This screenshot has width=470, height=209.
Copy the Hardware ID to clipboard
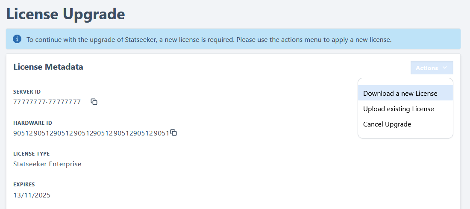point(173,133)
